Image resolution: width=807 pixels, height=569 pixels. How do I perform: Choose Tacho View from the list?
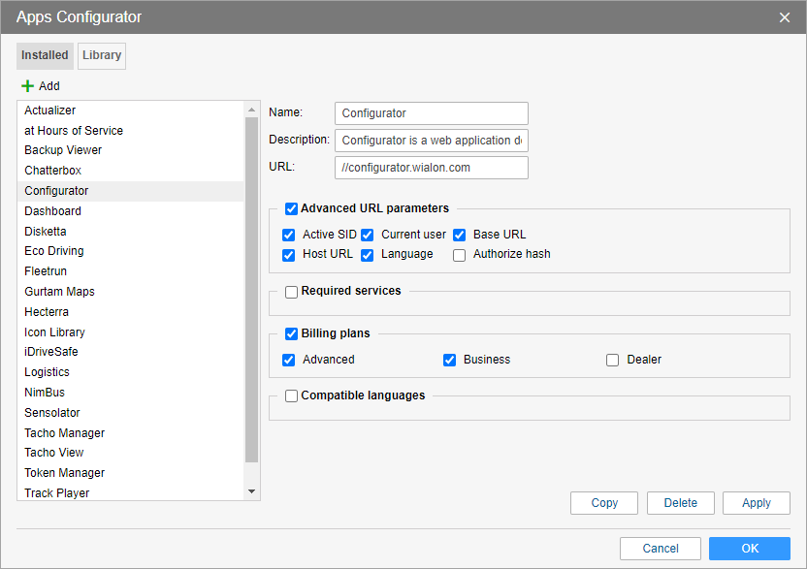[130, 453]
